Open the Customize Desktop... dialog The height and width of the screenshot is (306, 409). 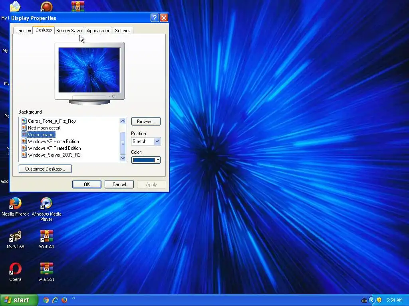pos(45,169)
